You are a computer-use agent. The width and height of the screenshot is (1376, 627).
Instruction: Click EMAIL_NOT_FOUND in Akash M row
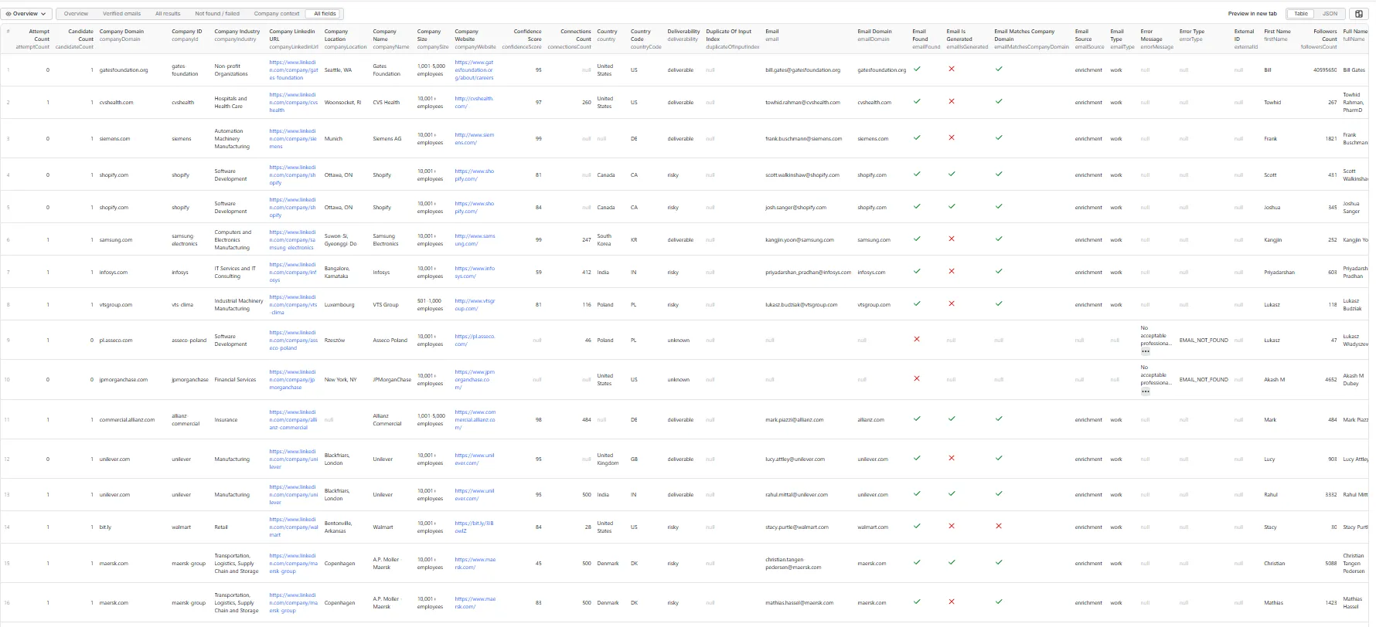coord(1203,380)
